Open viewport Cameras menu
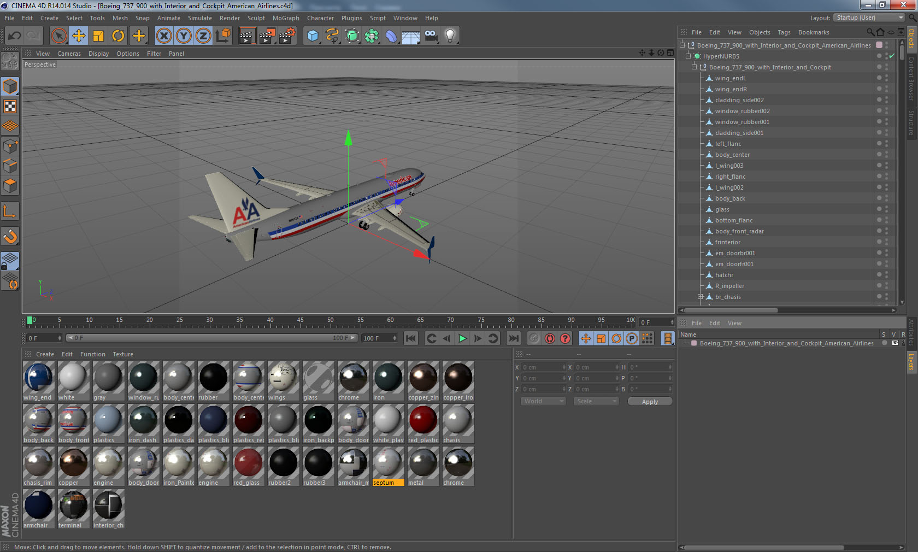 click(x=69, y=54)
